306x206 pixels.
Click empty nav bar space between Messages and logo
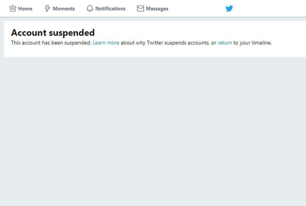(197, 8)
